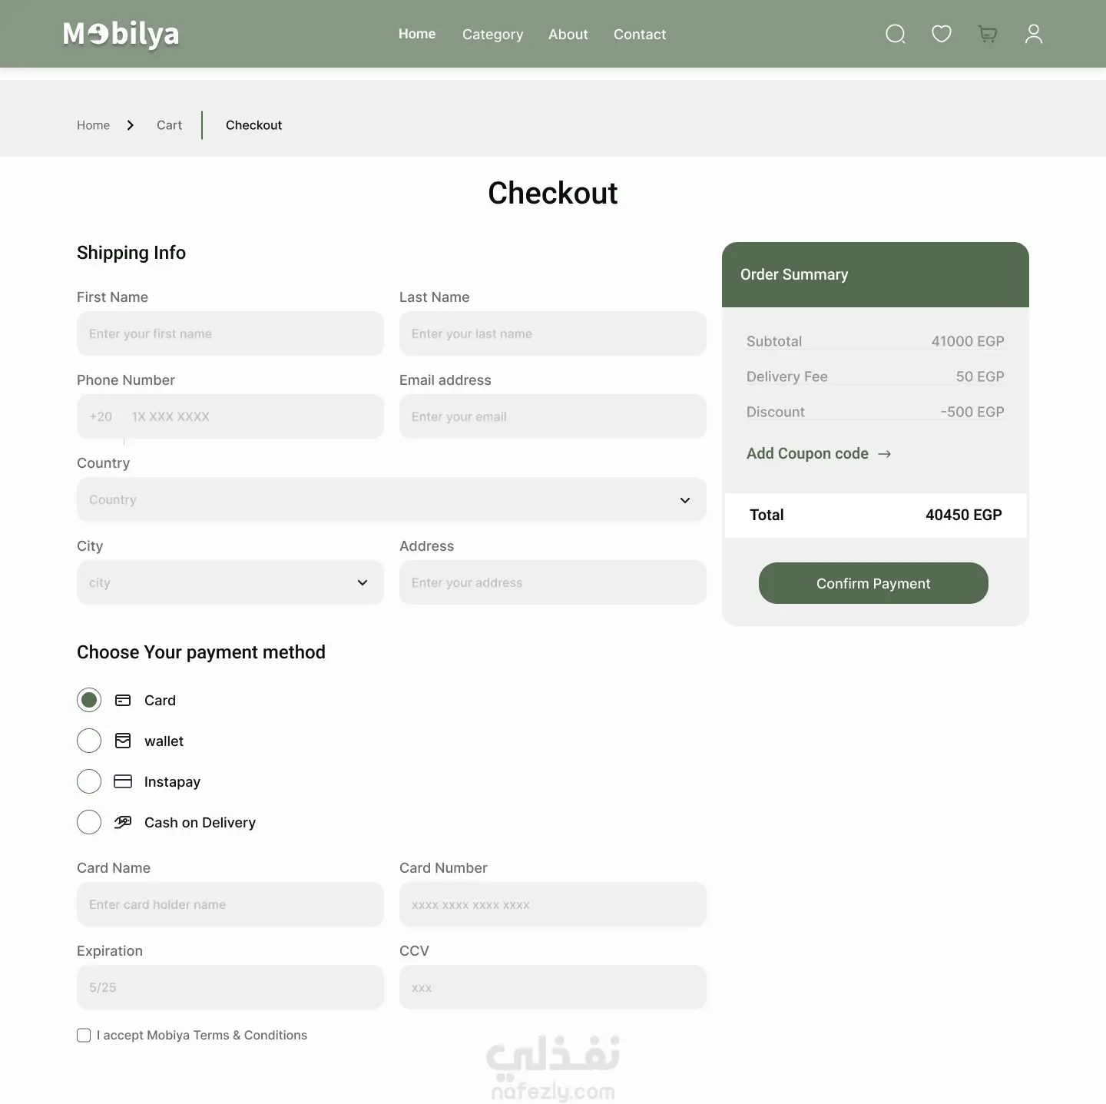Click the Delivery Fee value 50 EGP
This screenshot has height=1104, width=1106.
[x=980, y=376]
